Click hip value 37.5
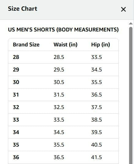Viewport: 134px width, 164px height. [96, 107]
